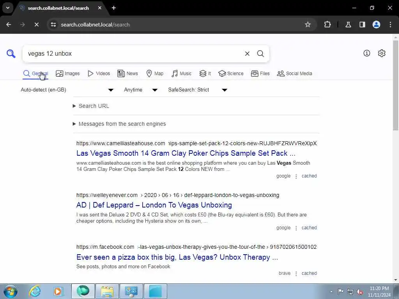Open three-dot options for camelliasteahouse result
The width and height of the screenshot is (399, 299).
[296, 176]
